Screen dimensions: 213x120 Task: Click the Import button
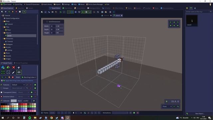pos(57,4)
